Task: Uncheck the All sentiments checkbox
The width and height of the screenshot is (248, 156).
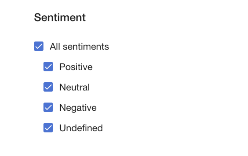Action: [39, 46]
